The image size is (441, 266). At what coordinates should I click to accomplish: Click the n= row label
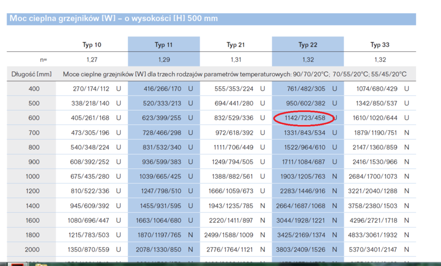click(43, 60)
